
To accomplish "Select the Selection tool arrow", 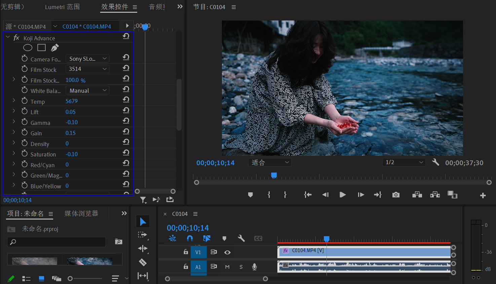I will click(143, 222).
